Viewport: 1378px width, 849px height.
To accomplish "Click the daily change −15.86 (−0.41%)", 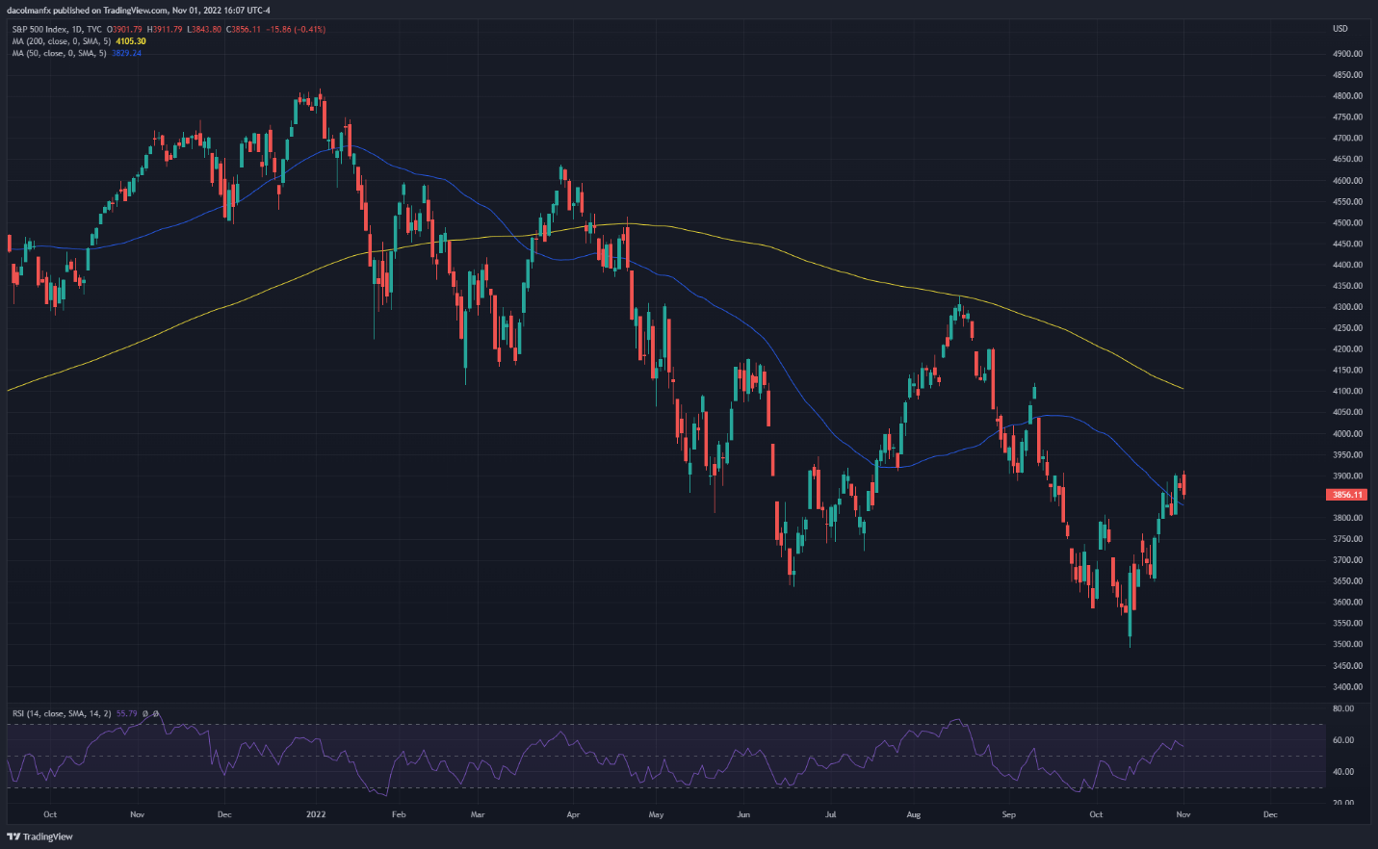I will [x=296, y=29].
